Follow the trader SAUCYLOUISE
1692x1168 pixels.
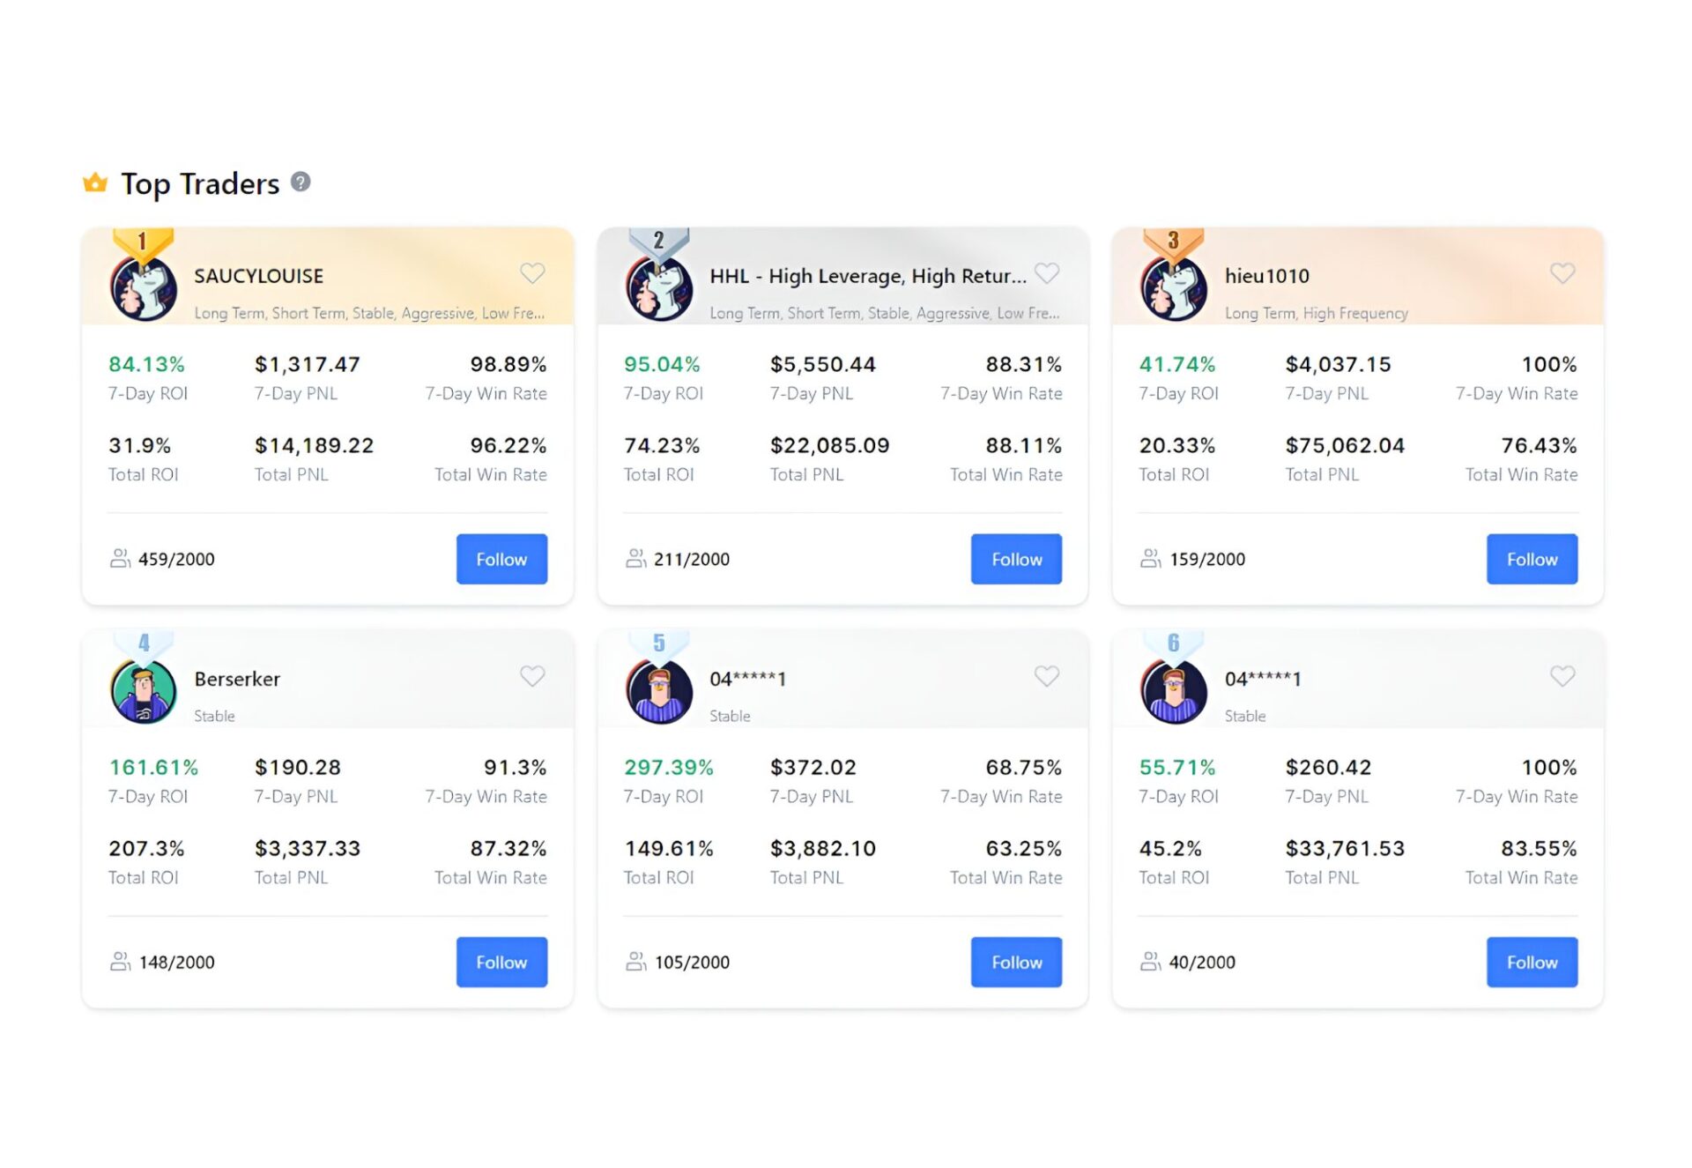[501, 559]
